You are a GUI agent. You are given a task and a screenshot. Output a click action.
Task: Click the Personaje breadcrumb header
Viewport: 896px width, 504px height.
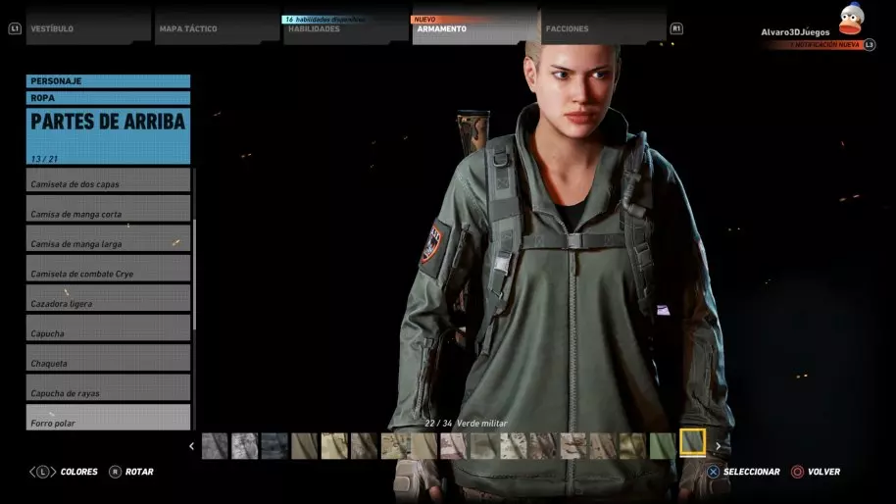pyautogui.click(x=108, y=81)
